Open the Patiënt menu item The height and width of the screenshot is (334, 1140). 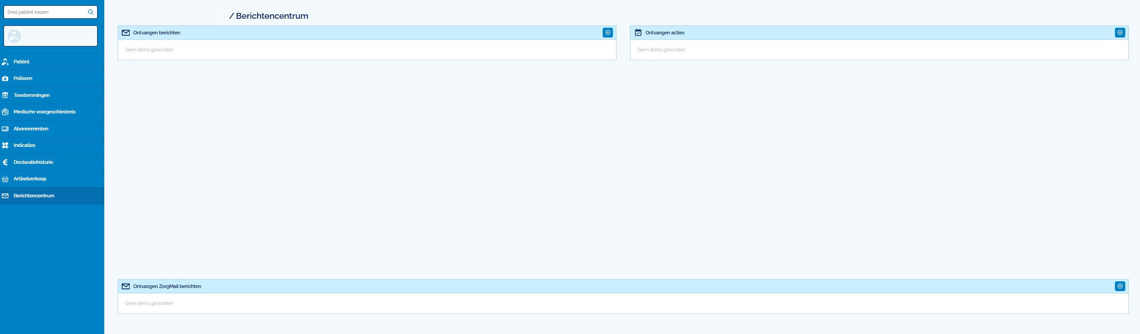(x=21, y=62)
